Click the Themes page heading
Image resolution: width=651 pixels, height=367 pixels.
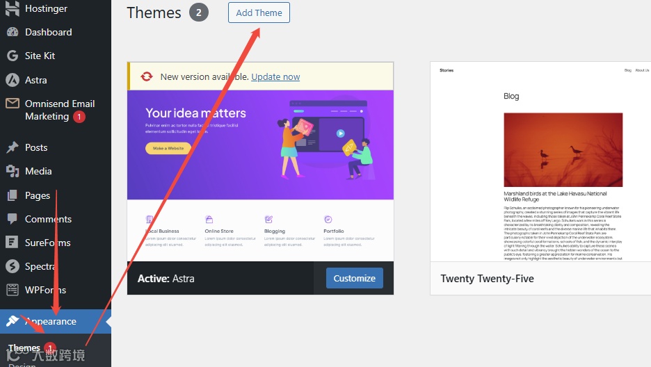pyautogui.click(x=154, y=13)
